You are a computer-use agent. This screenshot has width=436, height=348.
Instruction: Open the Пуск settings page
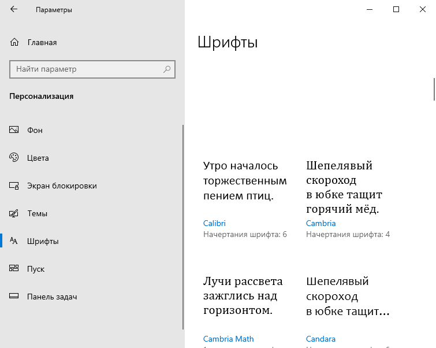click(x=92, y=269)
